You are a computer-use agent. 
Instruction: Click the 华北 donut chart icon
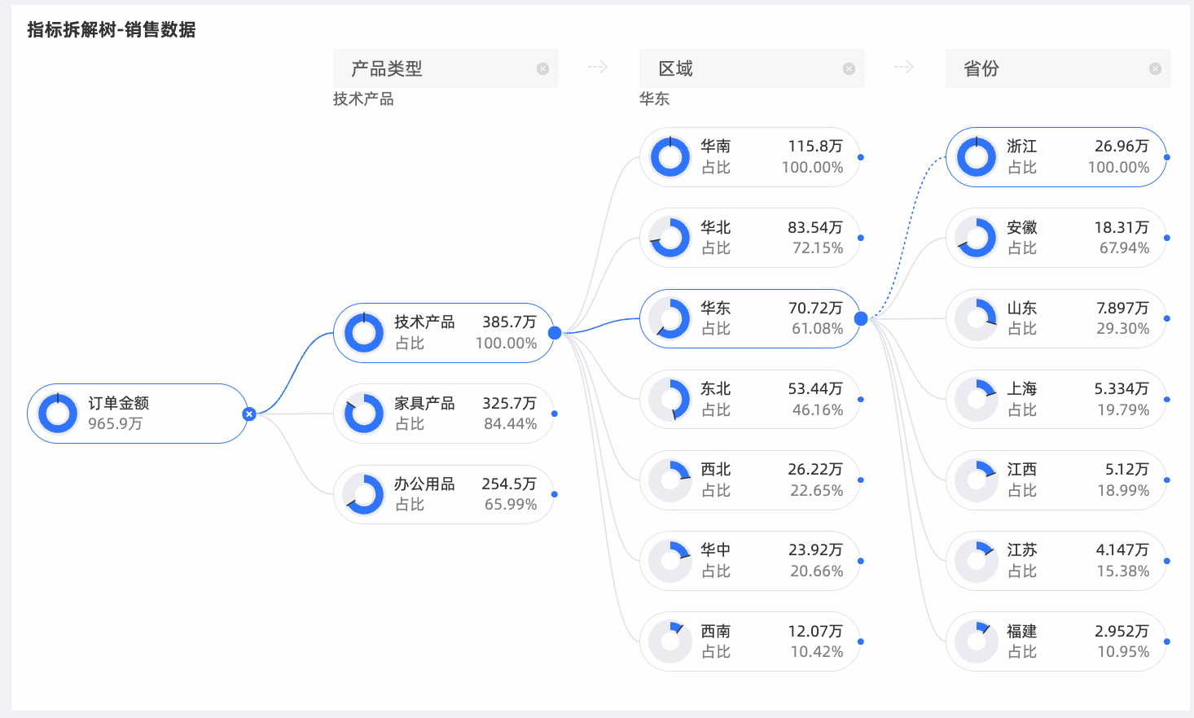click(670, 238)
